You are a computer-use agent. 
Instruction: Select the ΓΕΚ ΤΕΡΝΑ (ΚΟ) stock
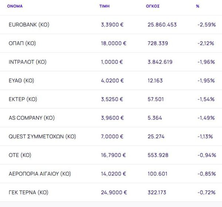coord(28,193)
